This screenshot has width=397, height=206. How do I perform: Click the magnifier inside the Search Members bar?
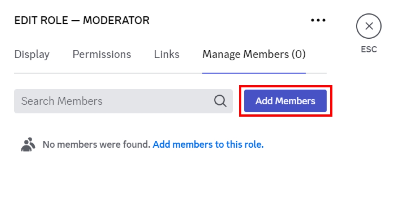[x=220, y=100]
